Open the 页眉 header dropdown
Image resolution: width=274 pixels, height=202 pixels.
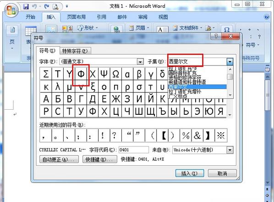pyautogui.click(x=139, y=28)
